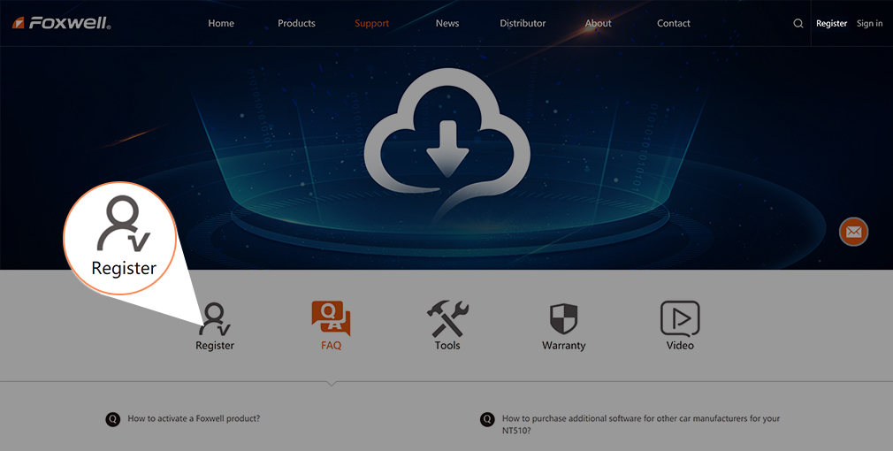Open 'How to activate a Foxwell product?' question
Screen dimensions: 893x451
pos(194,418)
